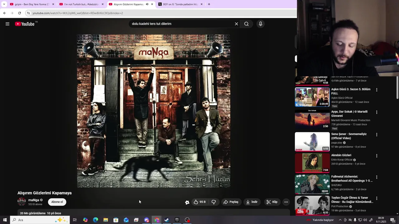Image resolution: width=399 pixels, height=224 pixels.
Task: Click SHIZUKU channel name
Action: coord(336,185)
